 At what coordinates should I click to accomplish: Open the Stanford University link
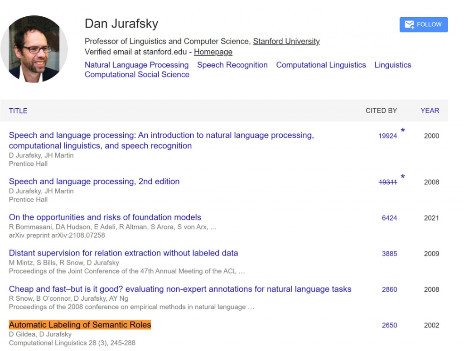[x=286, y=41]
